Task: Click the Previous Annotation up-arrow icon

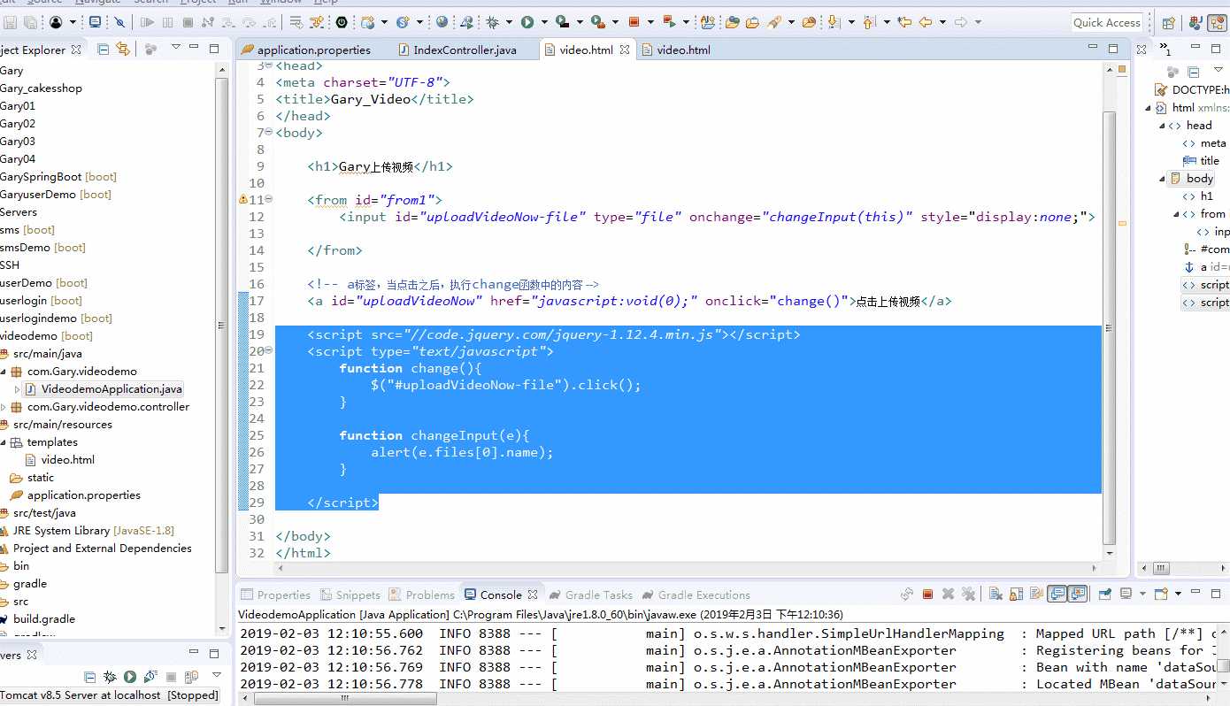Action: [868, 22]
